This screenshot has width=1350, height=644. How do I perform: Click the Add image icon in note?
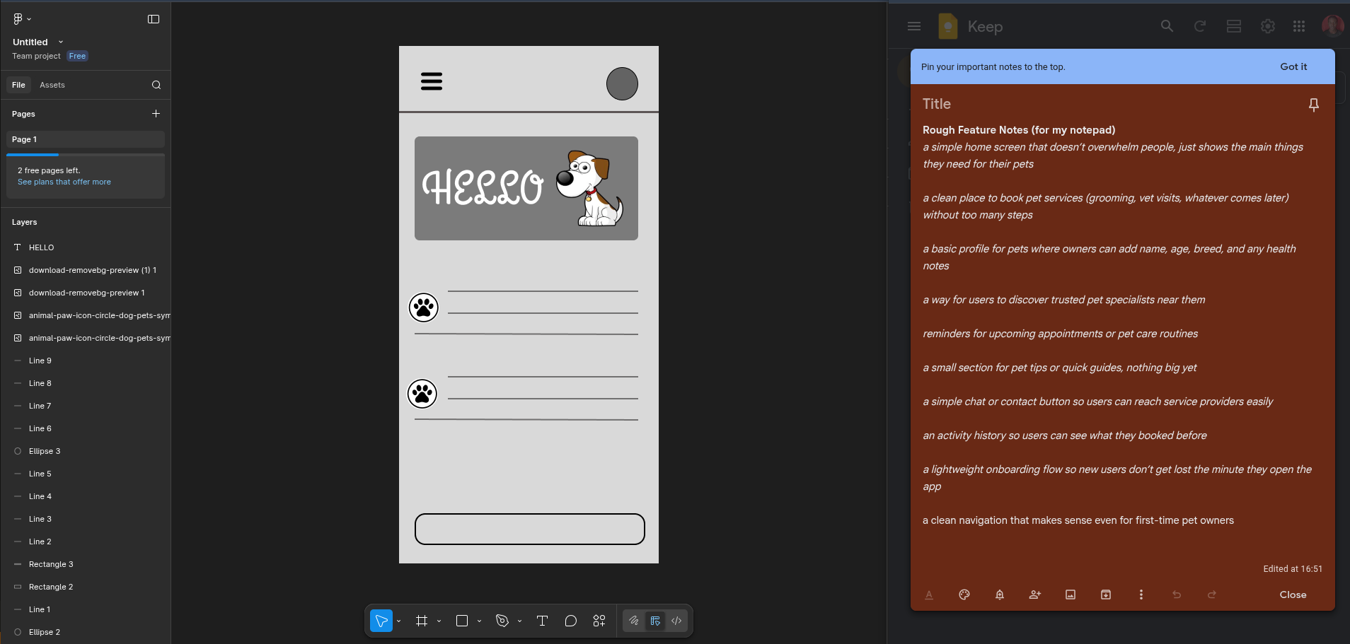[1071, 595]
